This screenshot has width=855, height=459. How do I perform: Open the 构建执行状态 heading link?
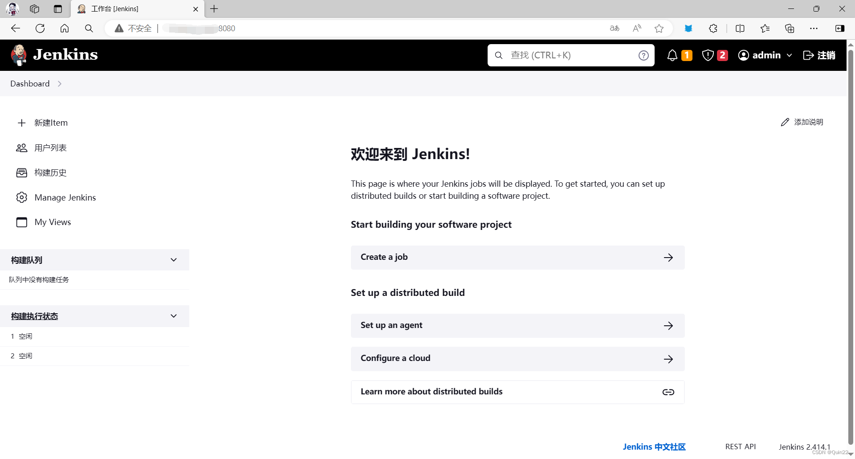(35, 316)
